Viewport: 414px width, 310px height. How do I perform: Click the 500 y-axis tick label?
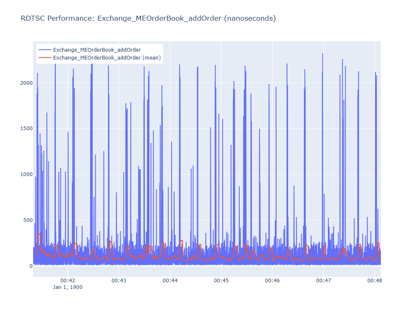pyautogui.click(x=28, y=220)
